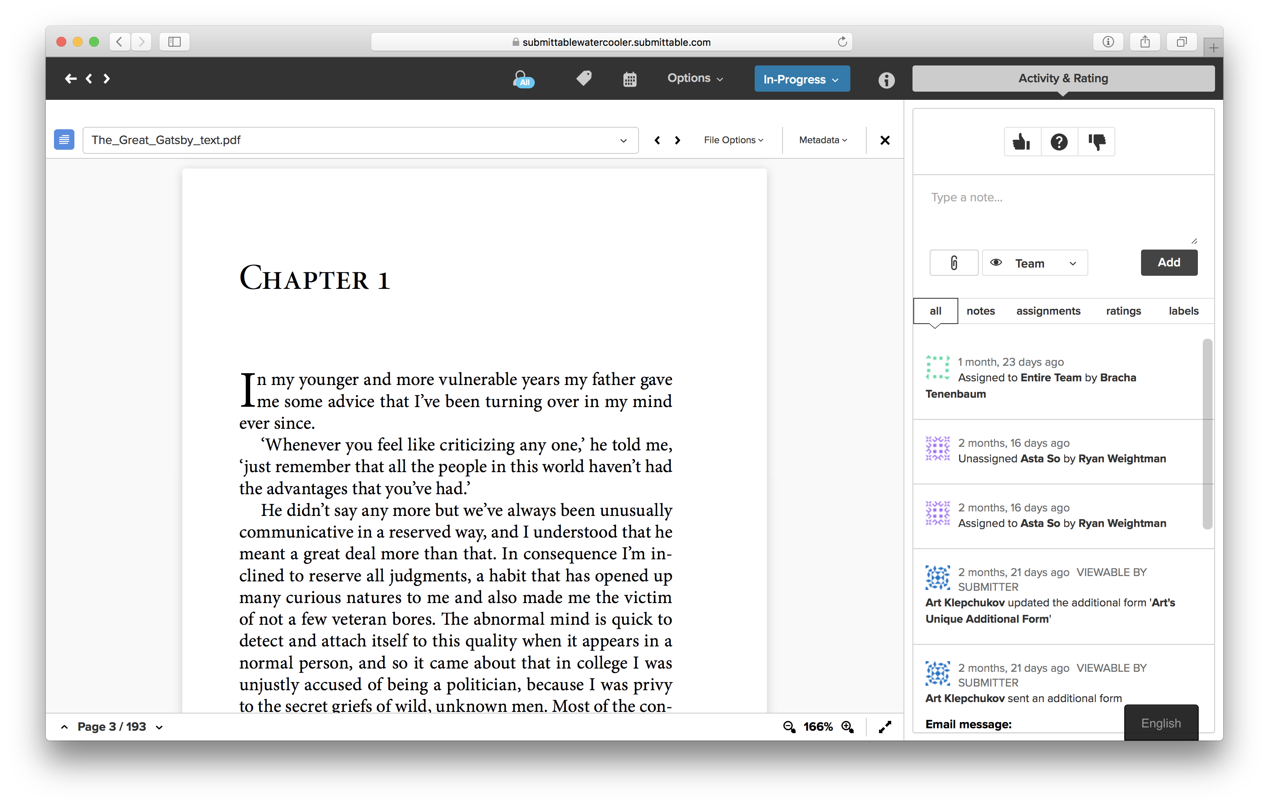Click the back-to-list left arrow icon
The width and height of the screenshot is (1269, 806).
71,79
